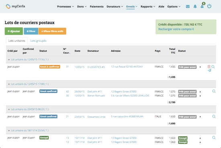Screen dimensions: 221x148
Task: Open magnifier for lot du 18/11/14 23:54
Action: coord(214,138)
